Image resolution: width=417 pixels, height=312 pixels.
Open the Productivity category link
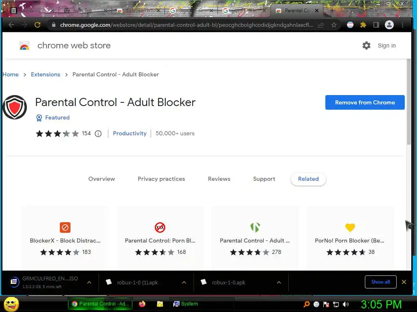130,133
